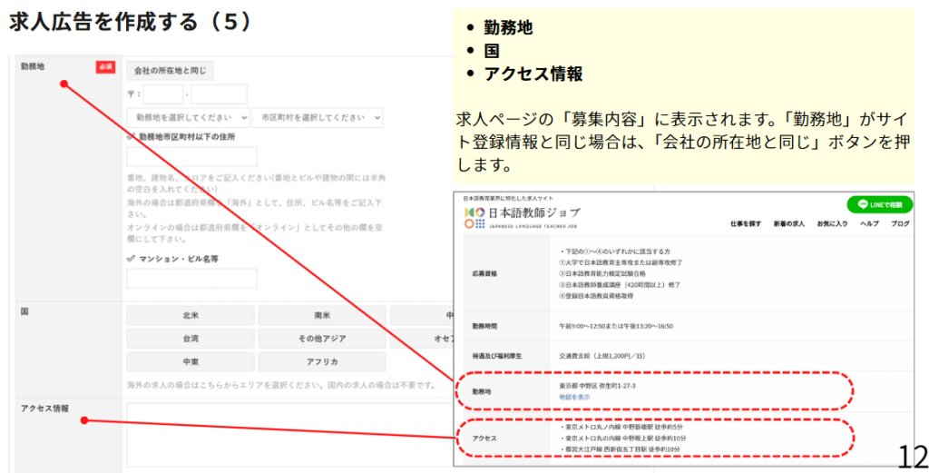Click the 日本語教師ジョブ site logo
The width and height of the screenshot is (929, 473).
521,217
